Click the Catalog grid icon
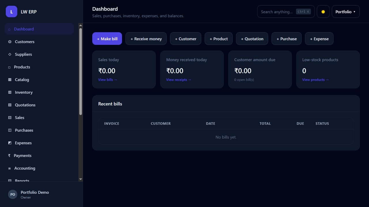369x207 pixels. pos(10,80)
